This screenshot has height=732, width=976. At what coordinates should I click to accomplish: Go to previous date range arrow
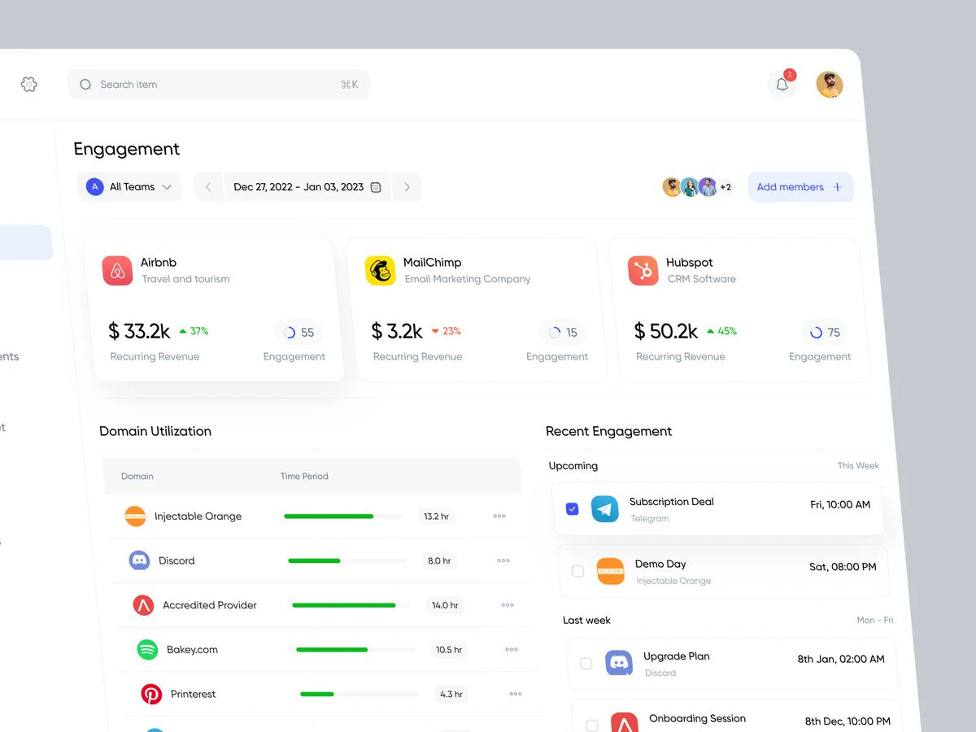tap(208, 187)
